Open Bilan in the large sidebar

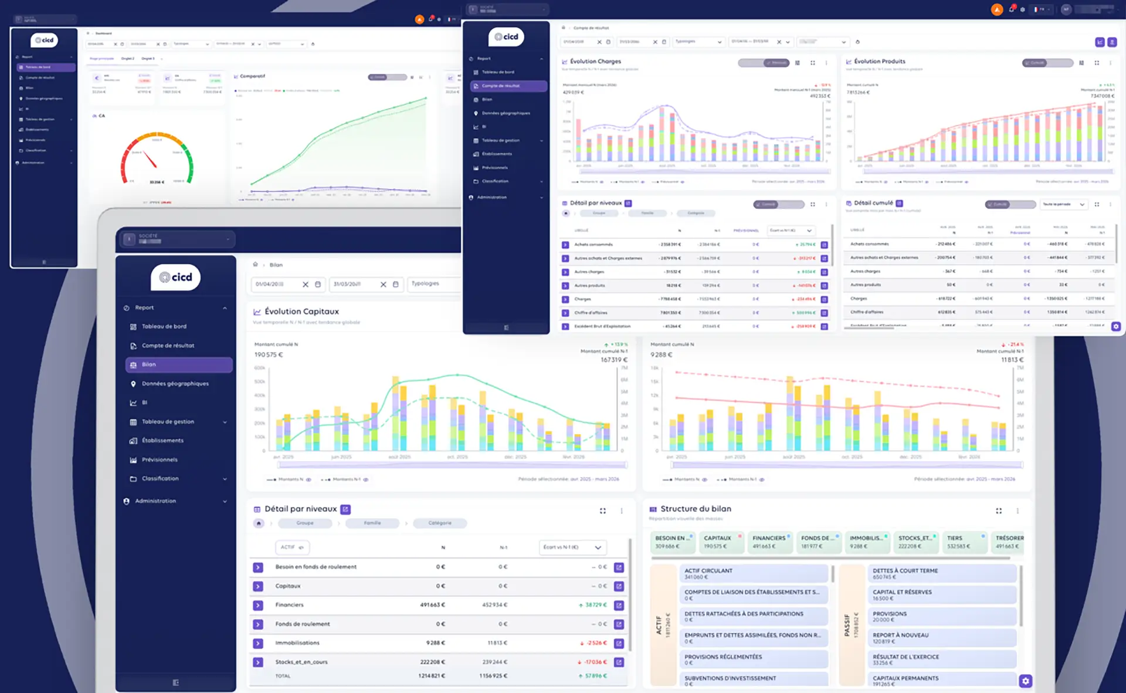pos(179,364)
